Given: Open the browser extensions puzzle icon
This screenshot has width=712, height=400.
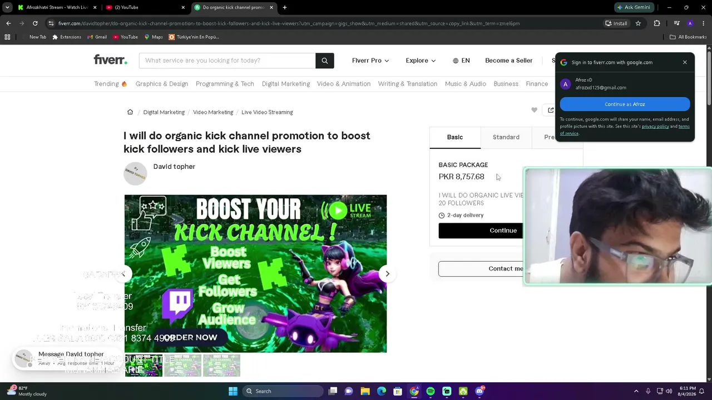Looking at the screenshot, I should coord(657,23).
